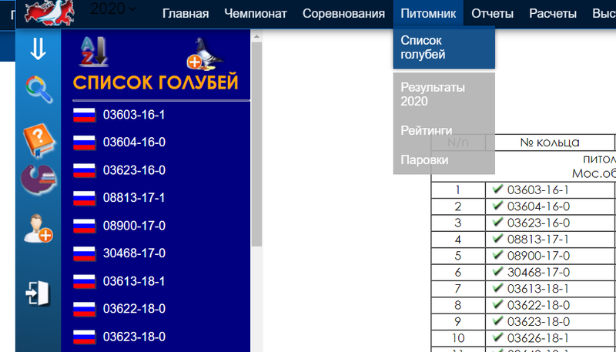Open the 2020 year dropdown
The width and height of the screenshot is (616, 352).
click(x=112, y=8)
